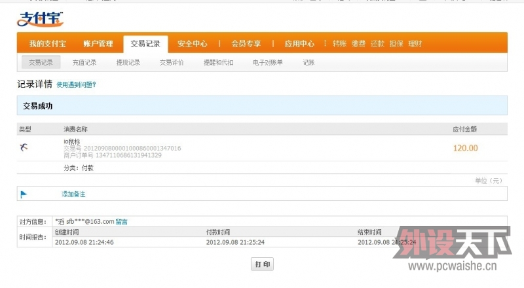Switch to the 交易评价 sub-tab
The image size is (524, 288).
(x=172, y=63)
